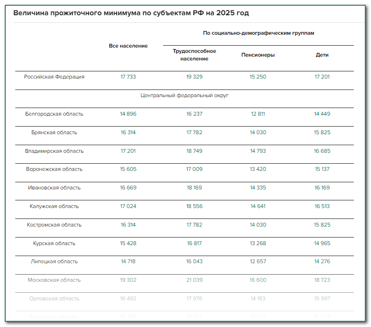The width and height of the screenshot is (371, 327).
Task: Click the value 21 039 in Московская область row
Action: [194, 280]
